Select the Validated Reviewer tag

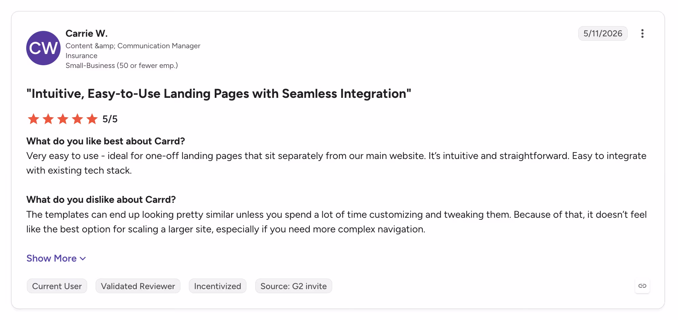(138, 286)
